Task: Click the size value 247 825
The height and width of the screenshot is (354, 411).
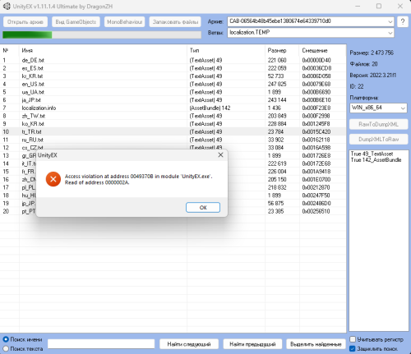Action: [277, 84]
